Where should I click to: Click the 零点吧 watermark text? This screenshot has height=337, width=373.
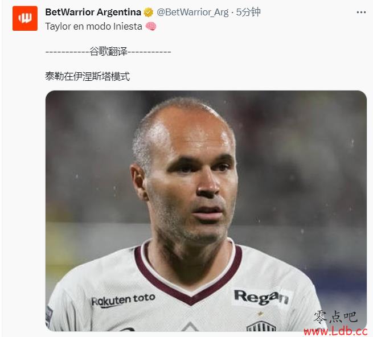336,317
